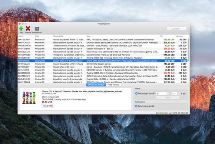Enable the Price drops to USD radio button
Screen dimensions: 215x144
pos(136,94)
